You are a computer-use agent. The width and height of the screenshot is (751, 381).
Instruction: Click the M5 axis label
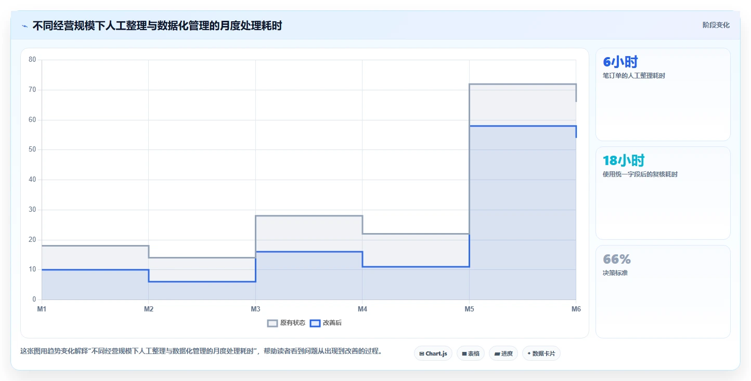click(469, 309)
